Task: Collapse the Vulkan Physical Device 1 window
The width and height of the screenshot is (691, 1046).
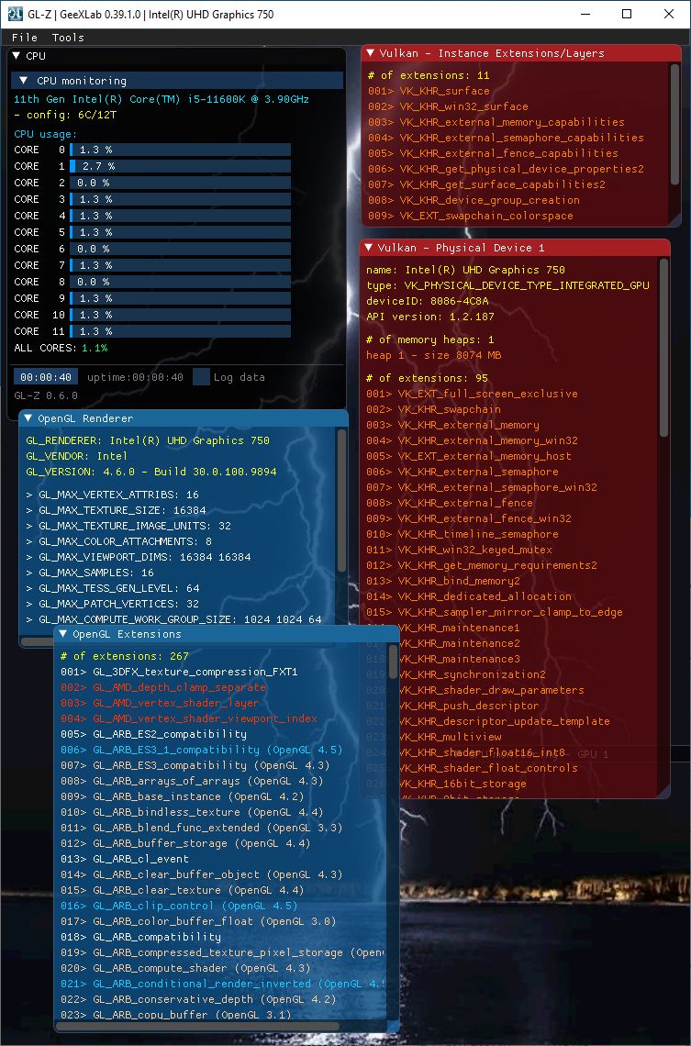Action: click(368, 248)
